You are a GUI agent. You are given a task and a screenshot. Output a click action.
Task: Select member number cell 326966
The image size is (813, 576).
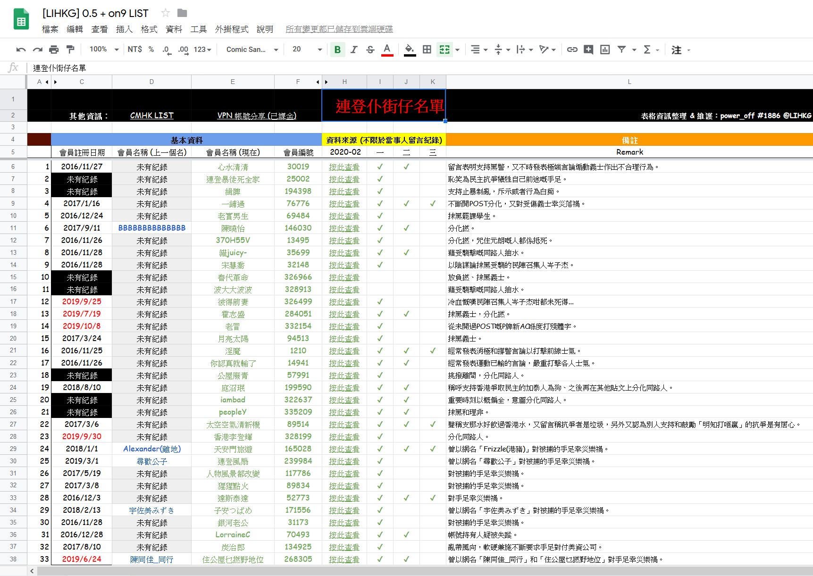(x=298, y=277)
